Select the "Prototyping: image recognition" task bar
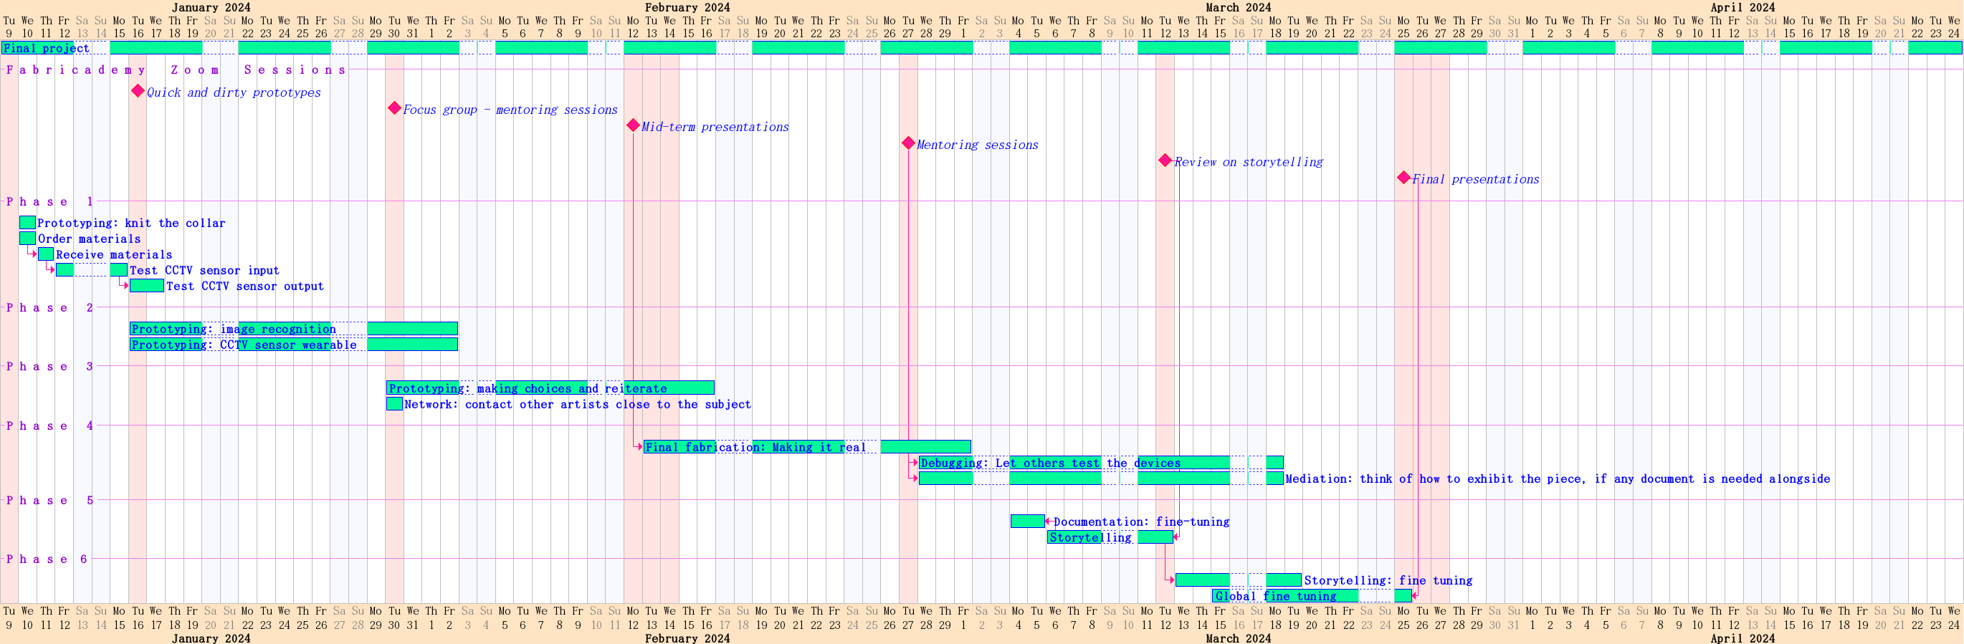1964x644 pixels. (x=294, y=329)
